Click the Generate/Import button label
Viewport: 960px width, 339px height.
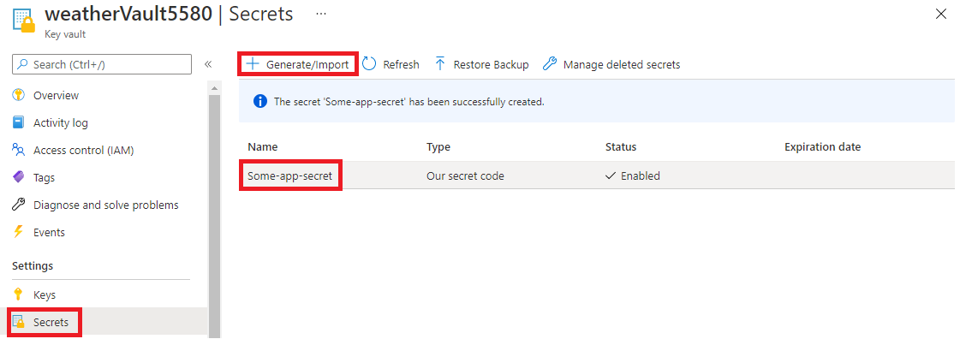[307, 64]
